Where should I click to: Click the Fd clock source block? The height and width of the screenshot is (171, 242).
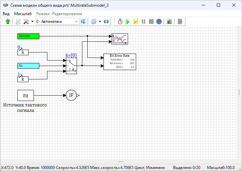point(26,95)
